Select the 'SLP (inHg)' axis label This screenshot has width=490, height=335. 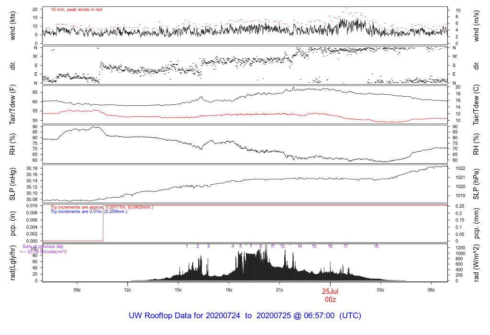[12, 184]
